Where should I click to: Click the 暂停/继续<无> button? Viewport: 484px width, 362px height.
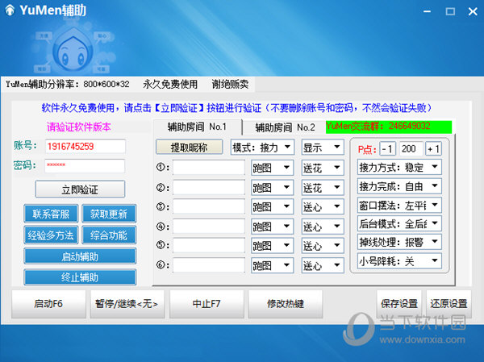click(127, 304)
